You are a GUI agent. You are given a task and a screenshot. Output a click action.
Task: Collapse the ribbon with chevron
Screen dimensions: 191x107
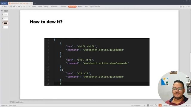(x=189, y=7)
